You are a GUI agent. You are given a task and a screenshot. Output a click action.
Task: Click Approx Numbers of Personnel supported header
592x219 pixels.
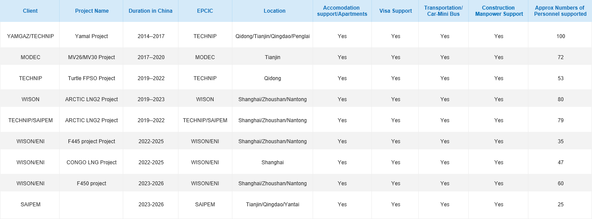click(x=560, y=11)
